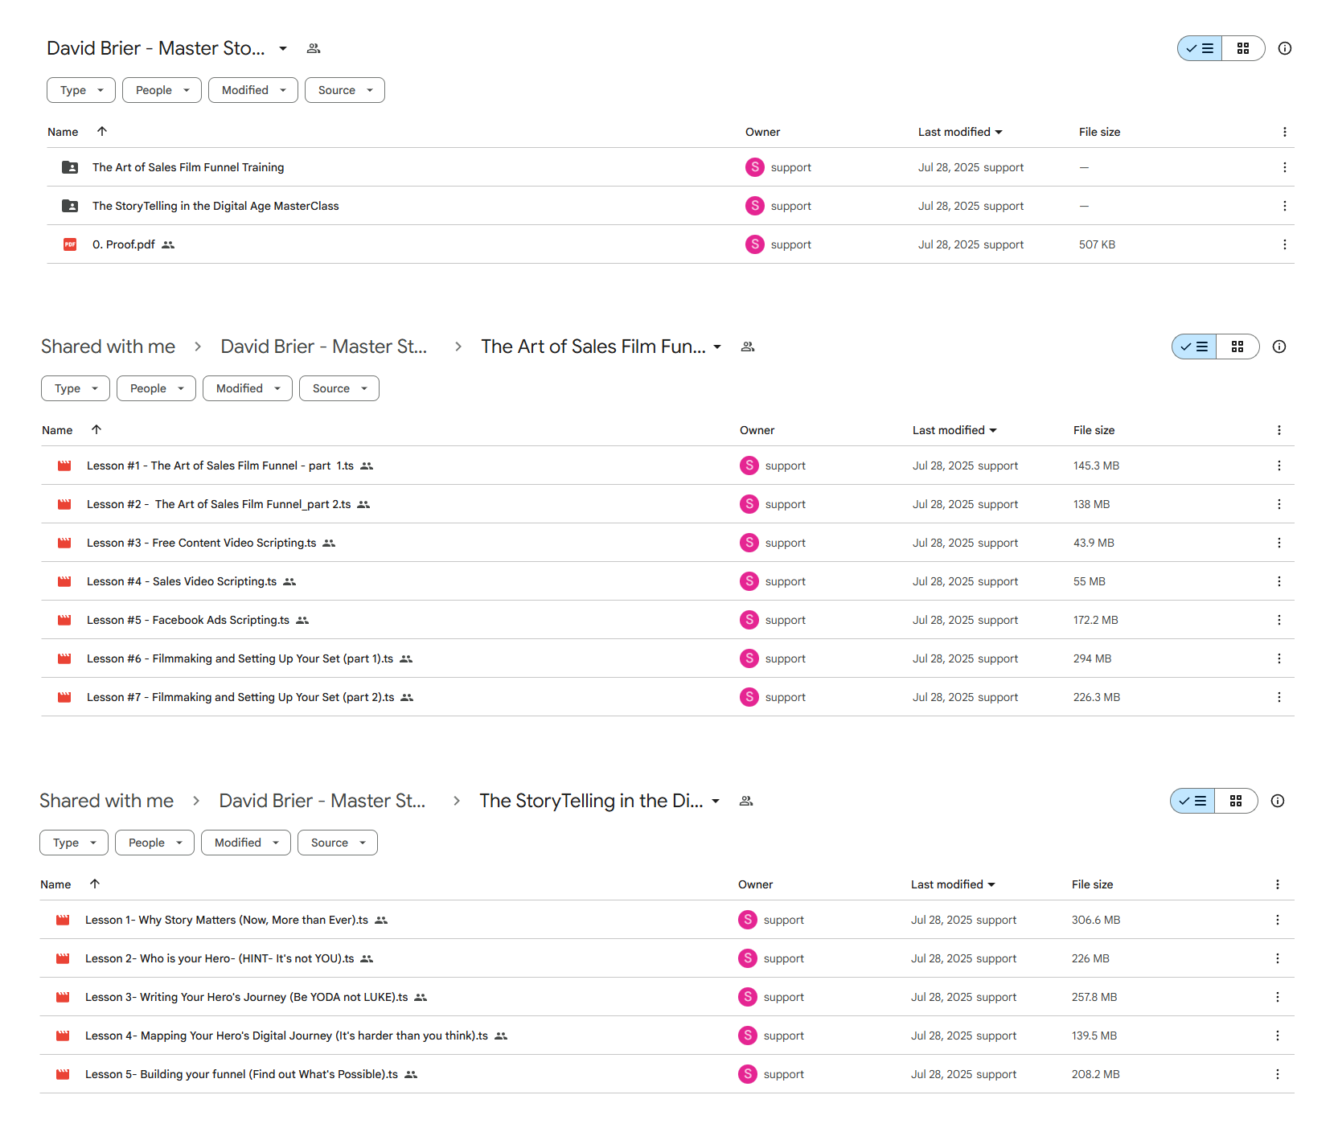Viewport: 1338px width, 1132px height.
Task: Expand the David Brier - Master Sto... folder title dropdown
Action: click(x=283, y=48)
